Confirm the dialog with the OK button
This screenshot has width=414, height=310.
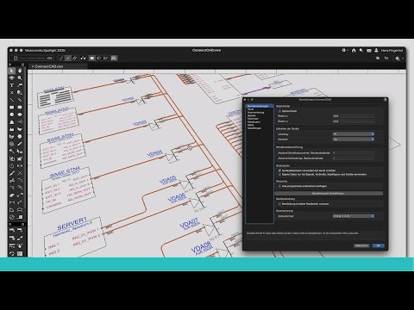point(378,245)
